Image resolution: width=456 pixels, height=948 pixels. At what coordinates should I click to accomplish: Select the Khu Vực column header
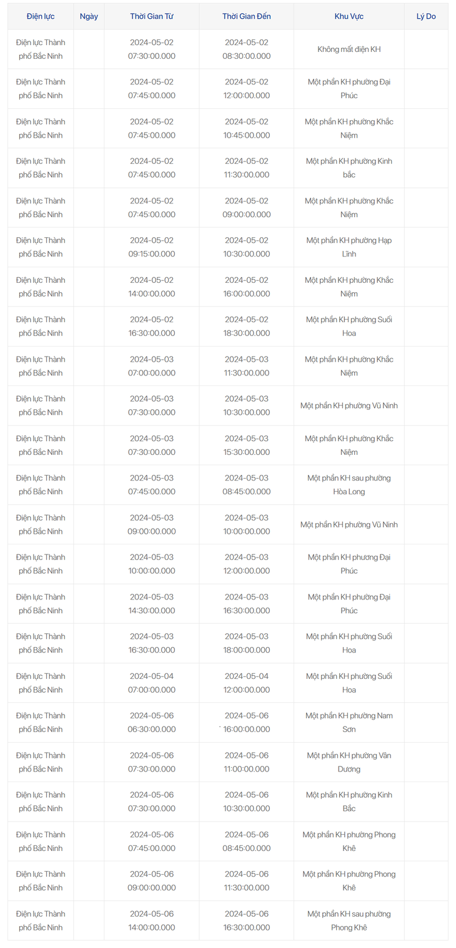pos(349,16)
